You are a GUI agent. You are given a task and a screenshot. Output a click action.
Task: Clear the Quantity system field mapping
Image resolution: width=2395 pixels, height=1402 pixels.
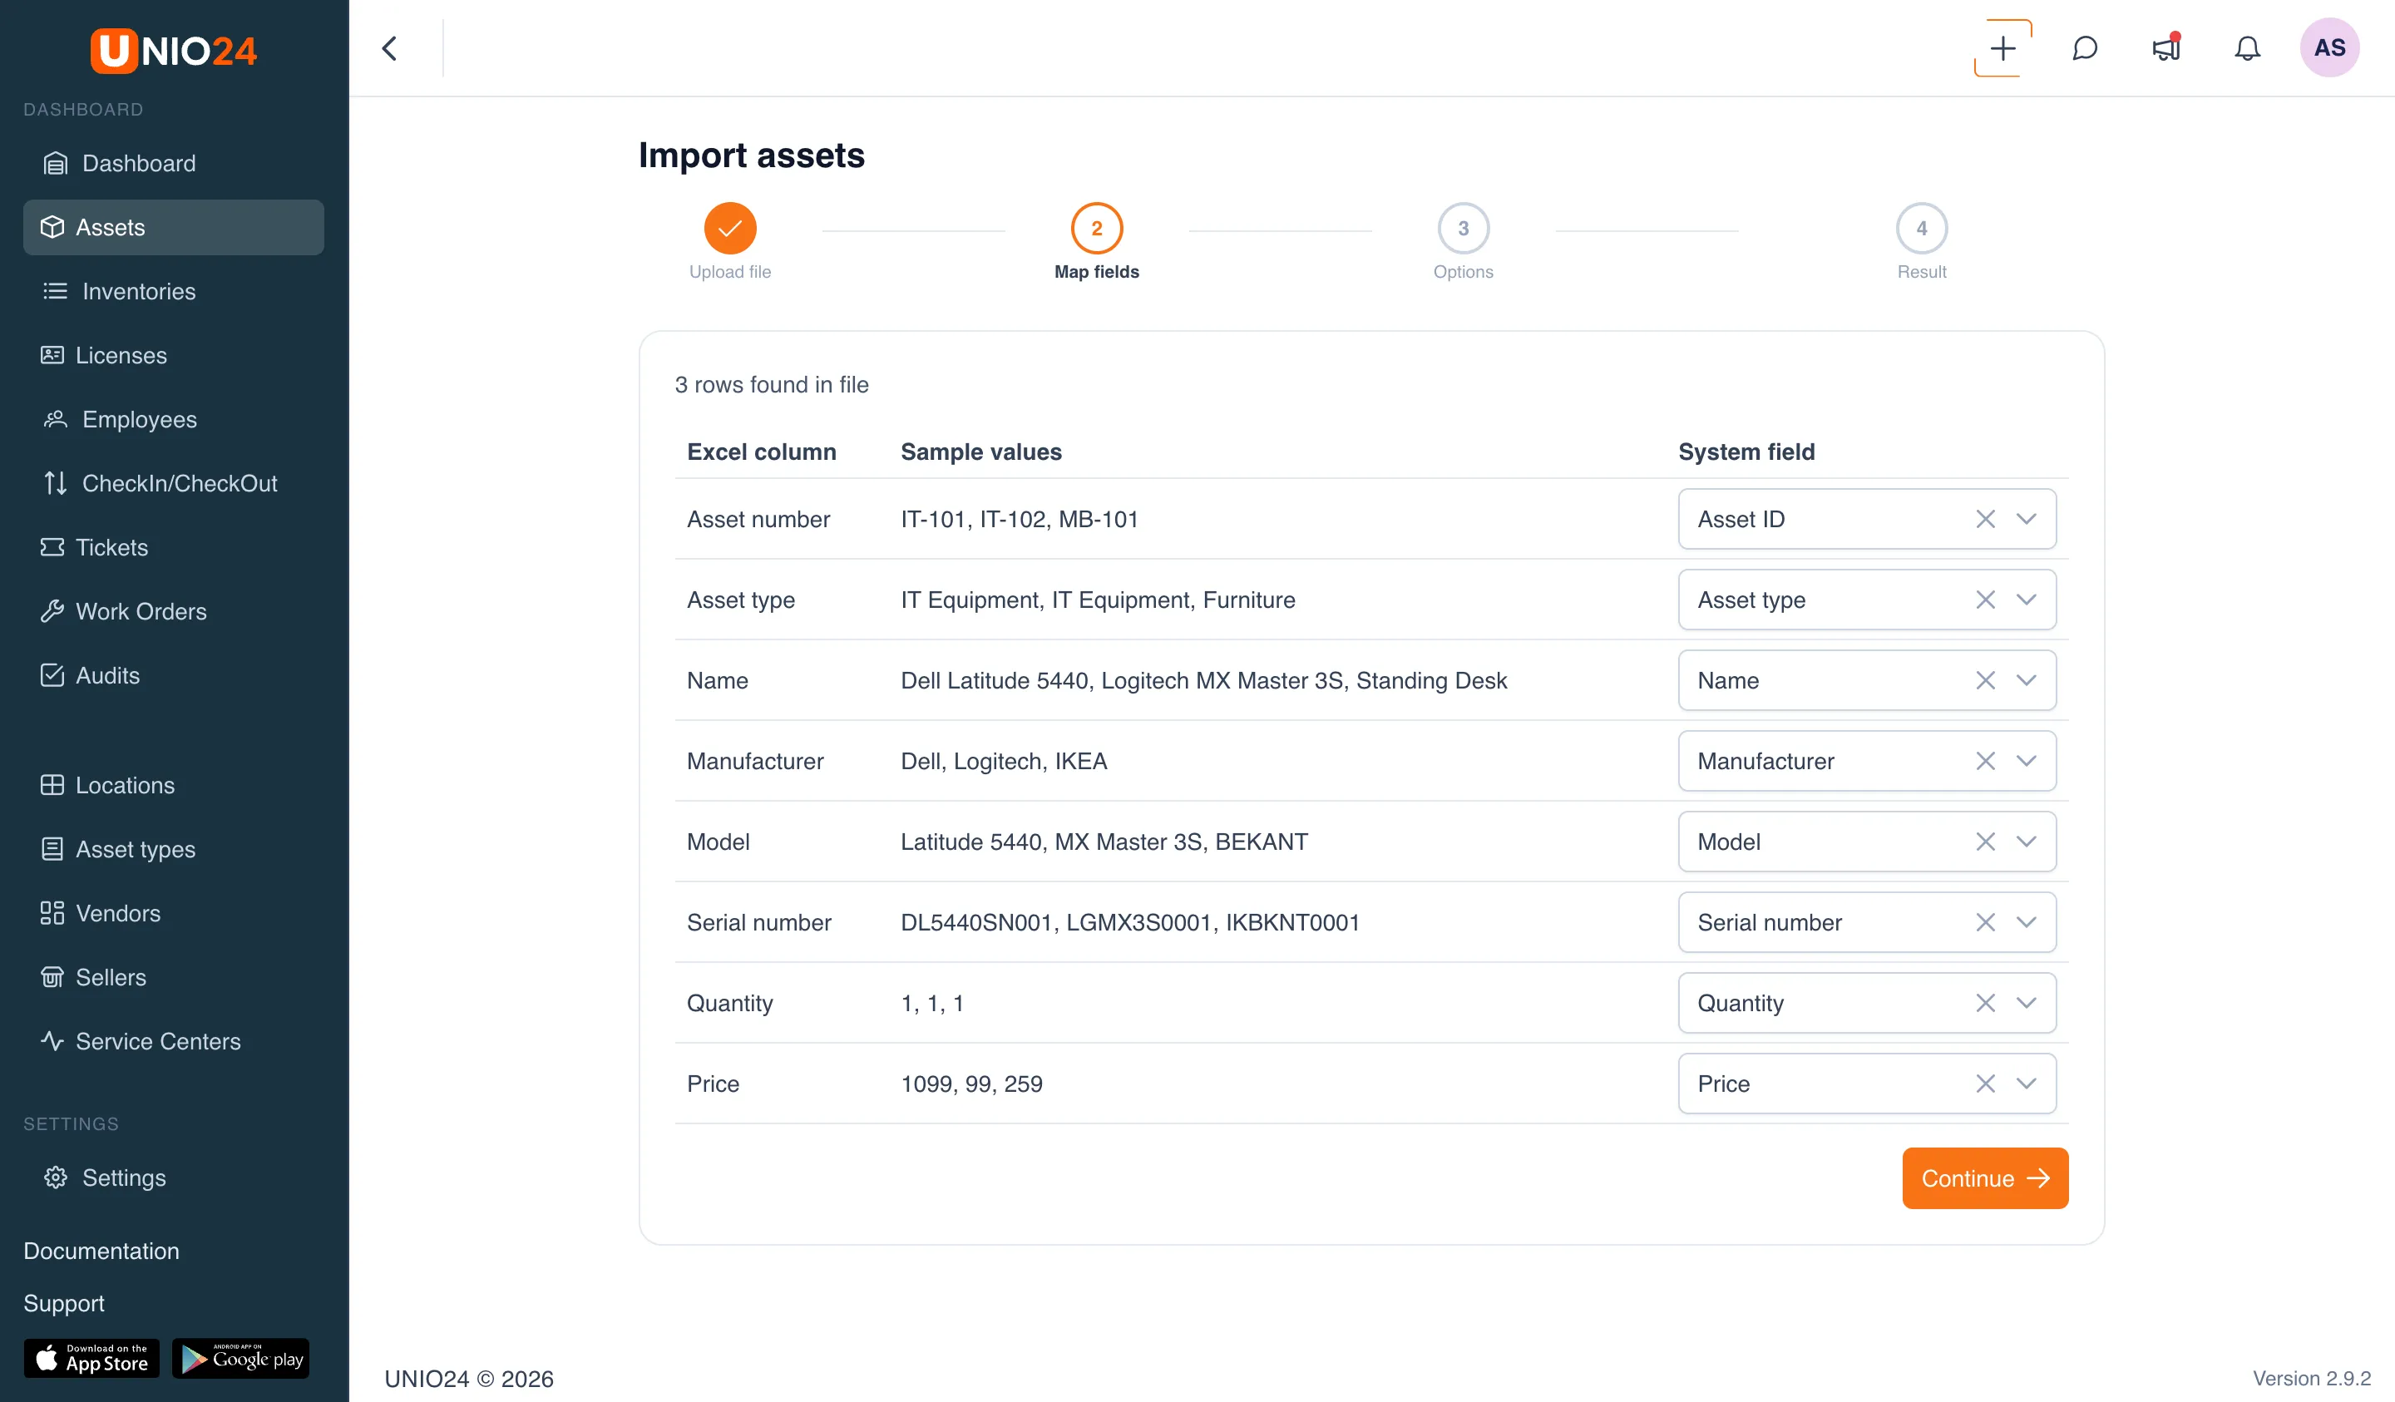(1984, 1003)
